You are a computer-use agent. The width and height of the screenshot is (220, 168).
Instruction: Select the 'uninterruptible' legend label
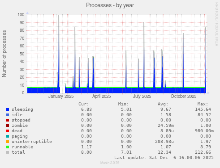[x=32, y=142]
